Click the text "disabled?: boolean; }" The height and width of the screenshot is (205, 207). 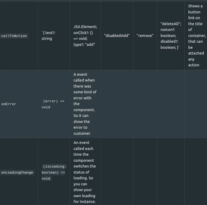(x=170, y=45)
